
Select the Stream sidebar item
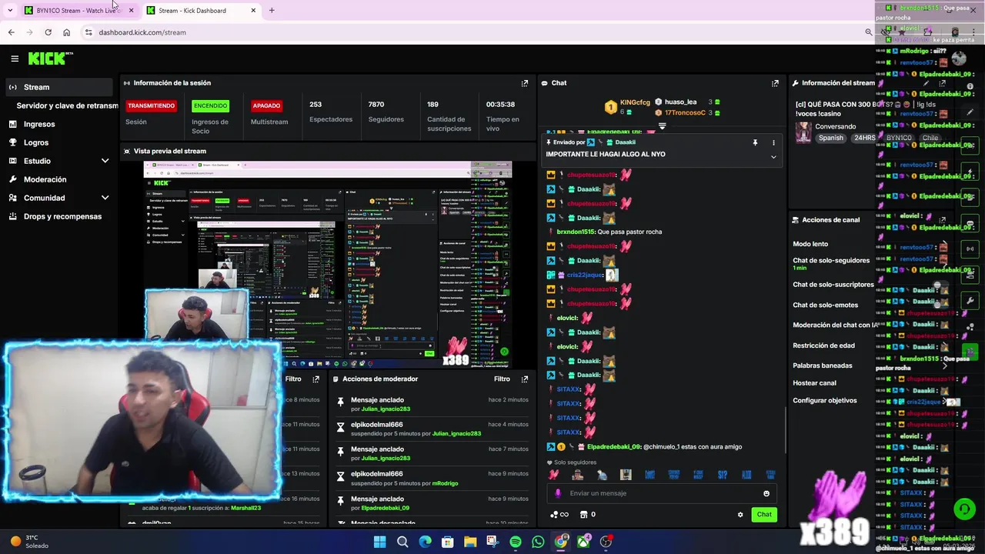[59, 87]
